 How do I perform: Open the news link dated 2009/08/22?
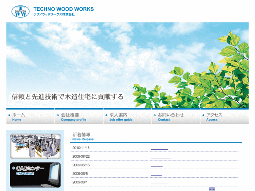(x=161, y=157)
